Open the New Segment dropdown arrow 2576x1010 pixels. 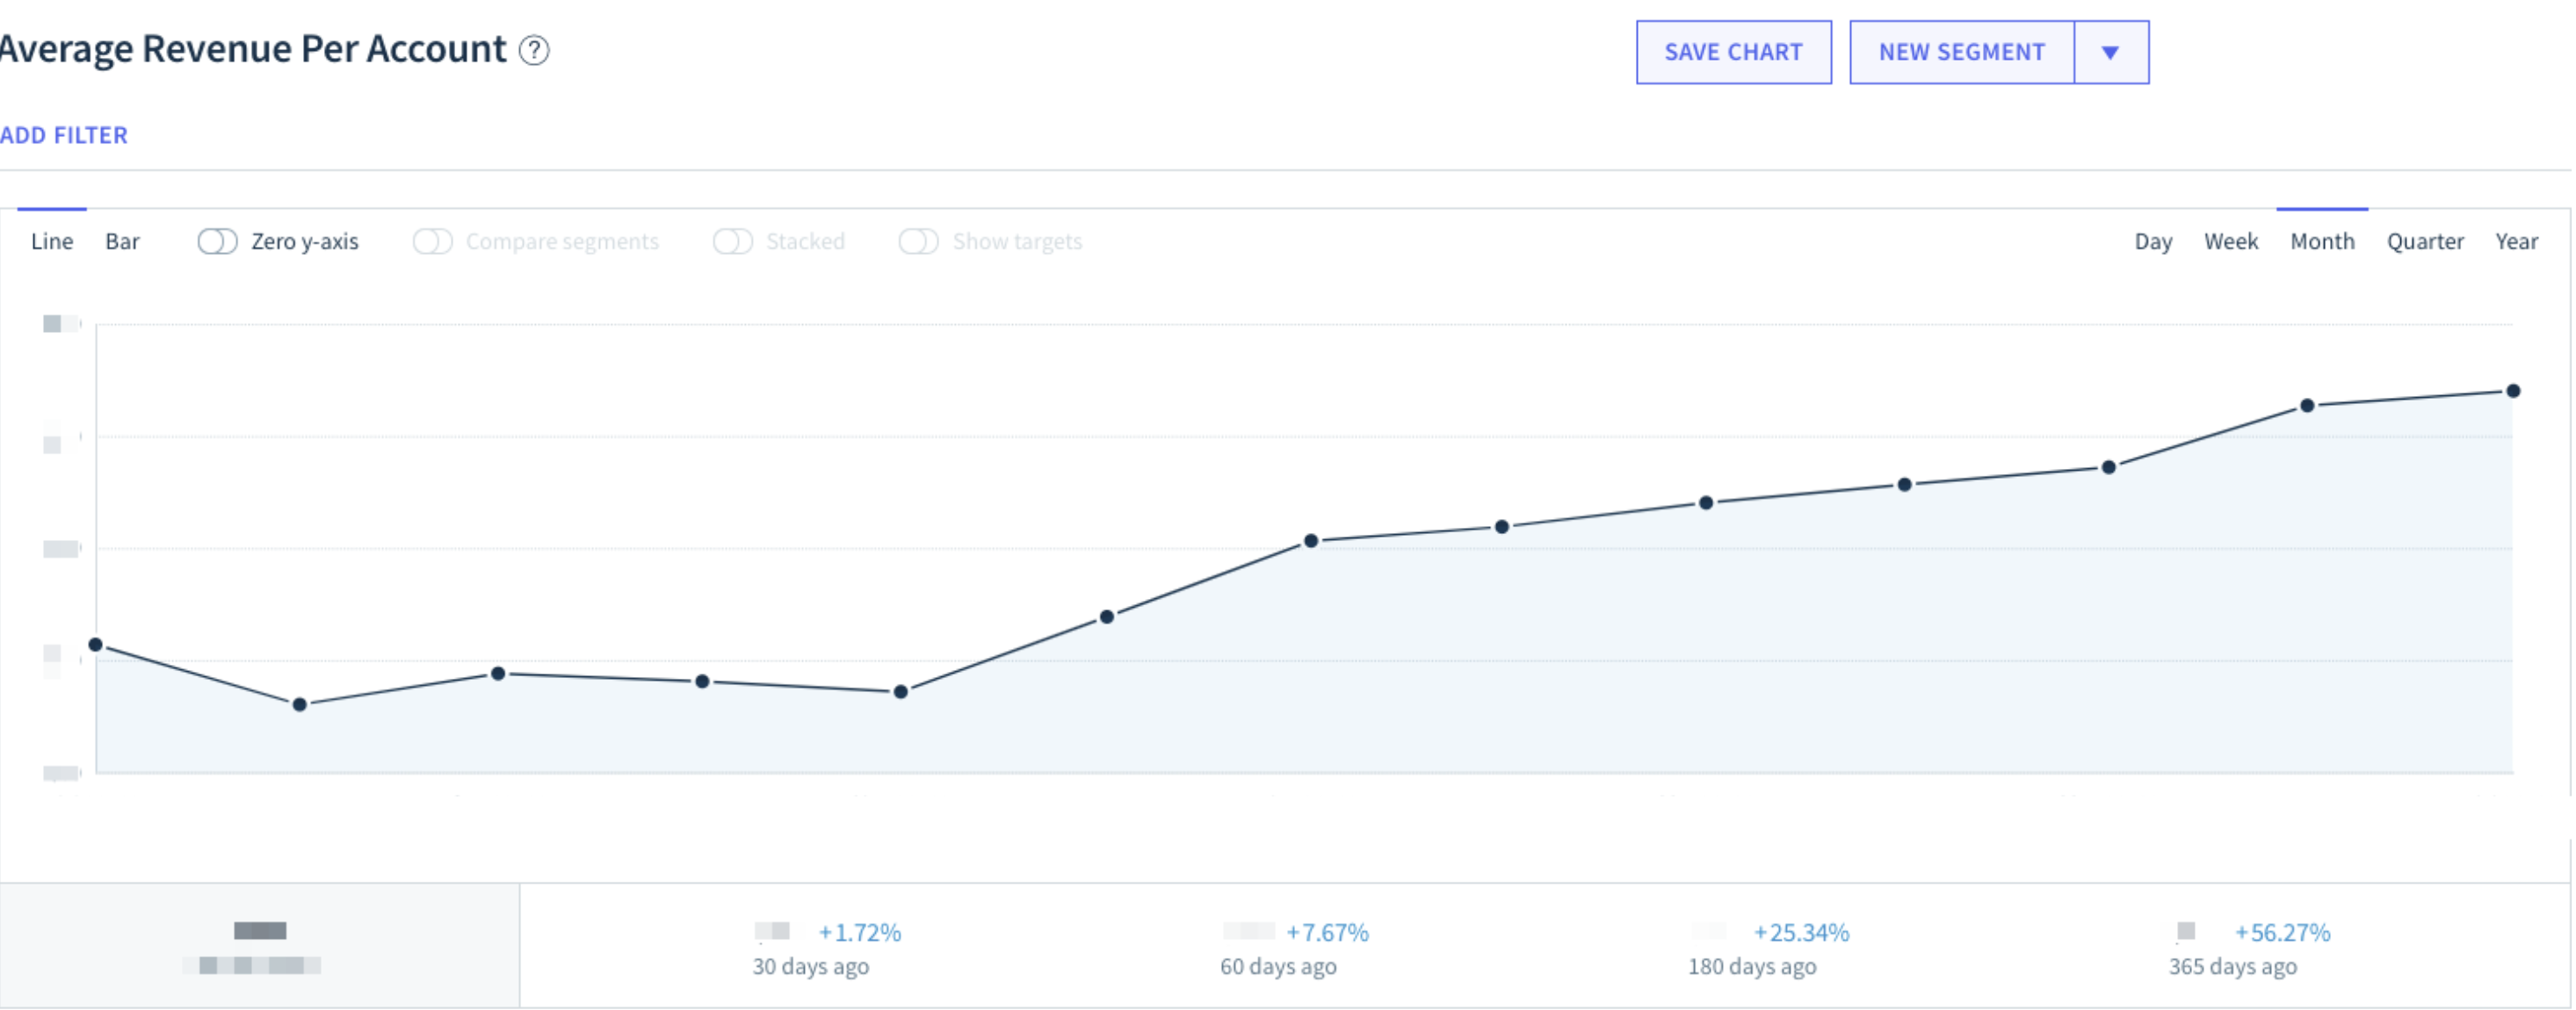pos(2110,53)
